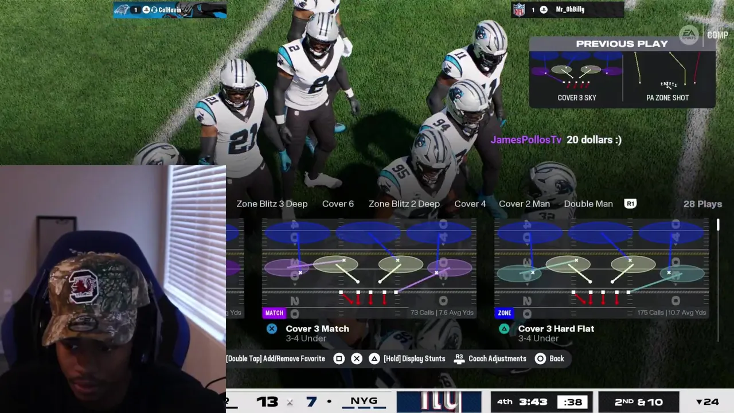Open the Cover 6 formation tab
734x413 pixels.
pyautogui.click(x=338, y=204)
